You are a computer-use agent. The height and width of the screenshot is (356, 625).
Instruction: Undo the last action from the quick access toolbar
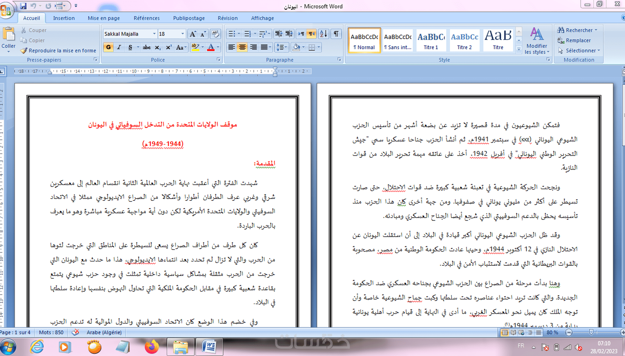(x=33, y=6)
